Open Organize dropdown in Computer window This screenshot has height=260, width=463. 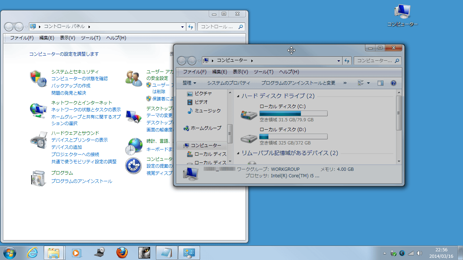click(189, 83)
